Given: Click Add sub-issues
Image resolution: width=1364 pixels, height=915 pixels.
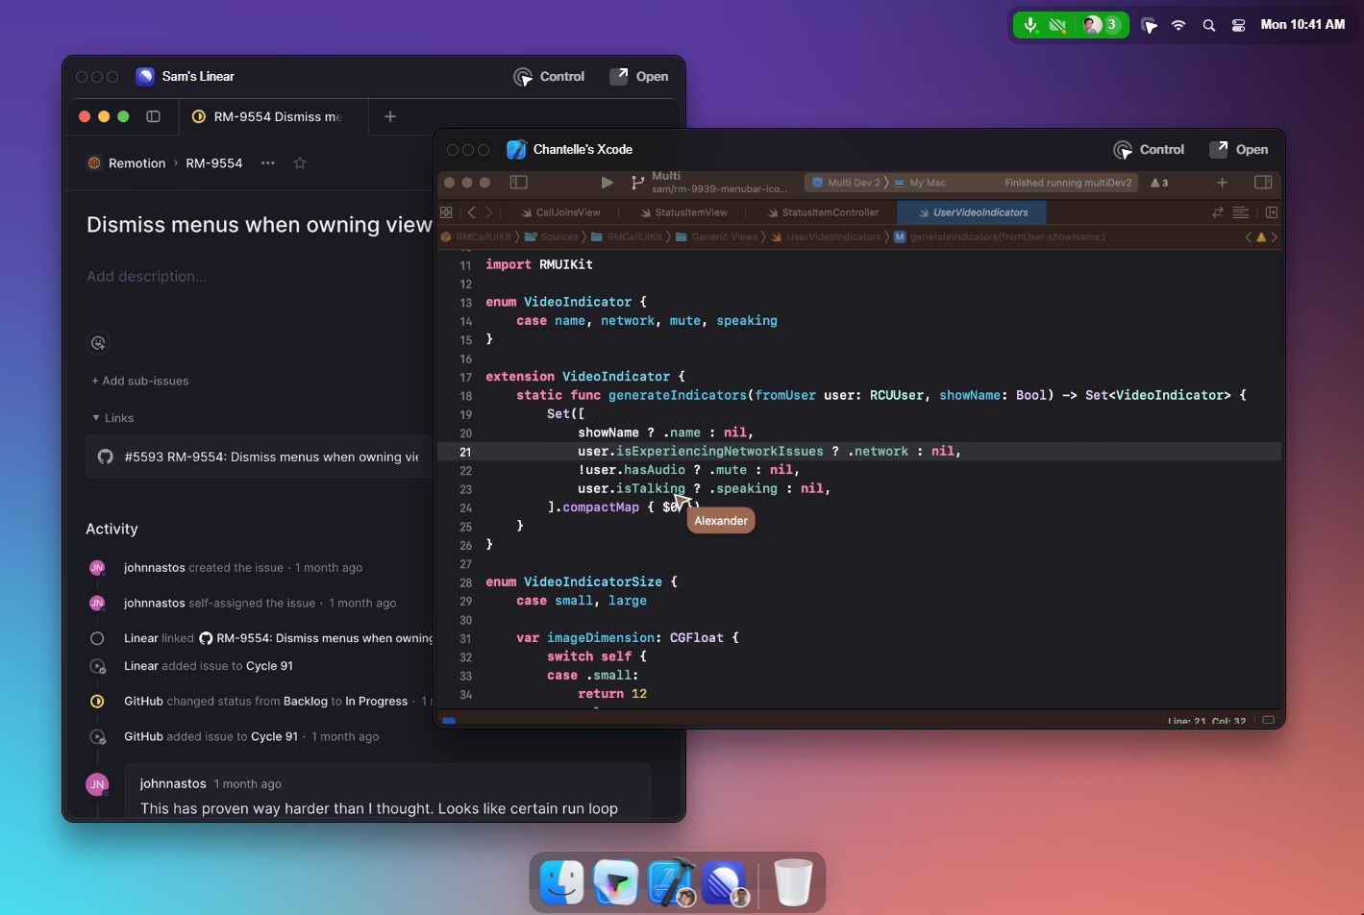Looking at the screenshot, I should coord(139,381).
